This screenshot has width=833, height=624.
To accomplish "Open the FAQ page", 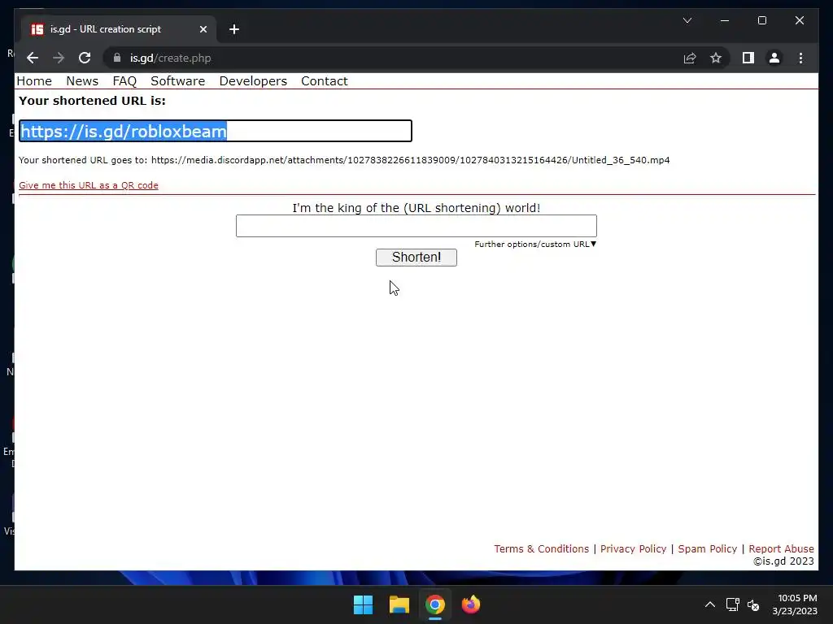I will 124,81.
